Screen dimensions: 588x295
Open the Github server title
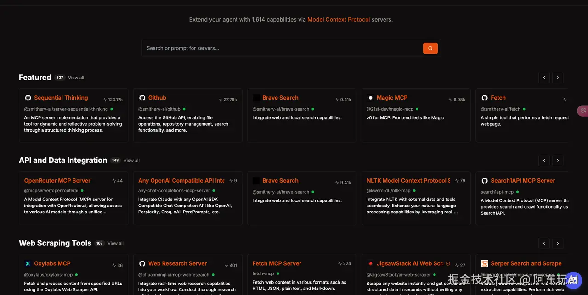[157, 98]
